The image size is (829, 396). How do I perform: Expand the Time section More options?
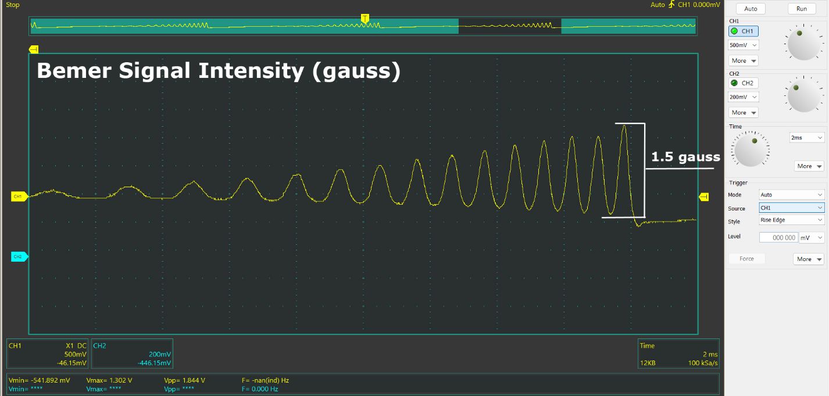(809, 166)
